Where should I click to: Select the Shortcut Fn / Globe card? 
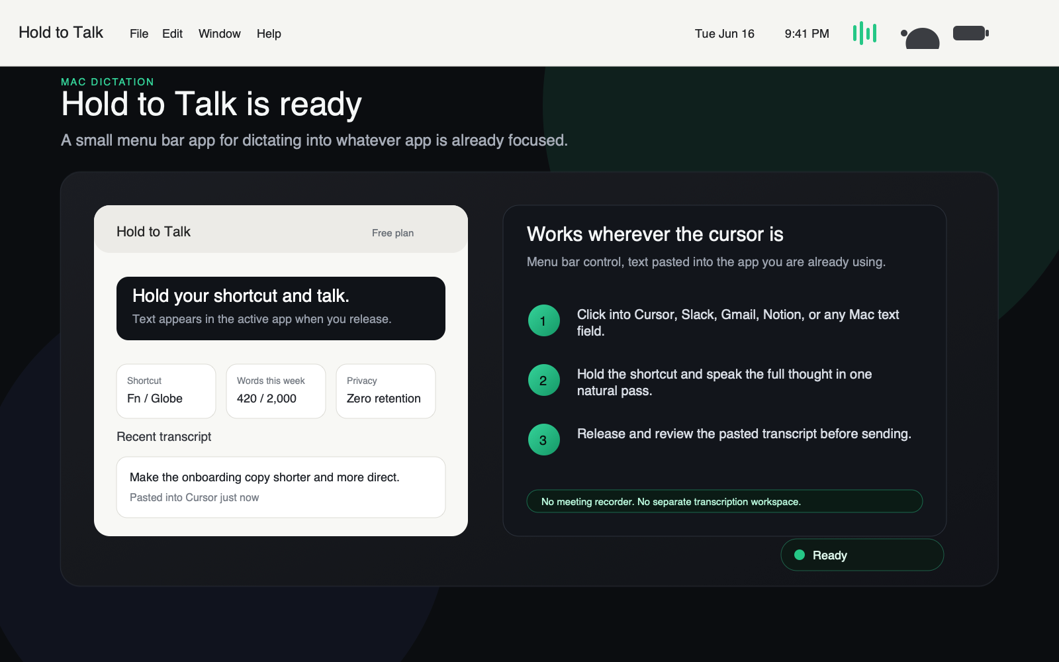[166, 391]
